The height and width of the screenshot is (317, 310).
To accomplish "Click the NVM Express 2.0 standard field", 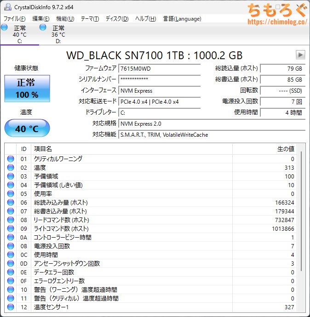I will click(x=212, y=123).
